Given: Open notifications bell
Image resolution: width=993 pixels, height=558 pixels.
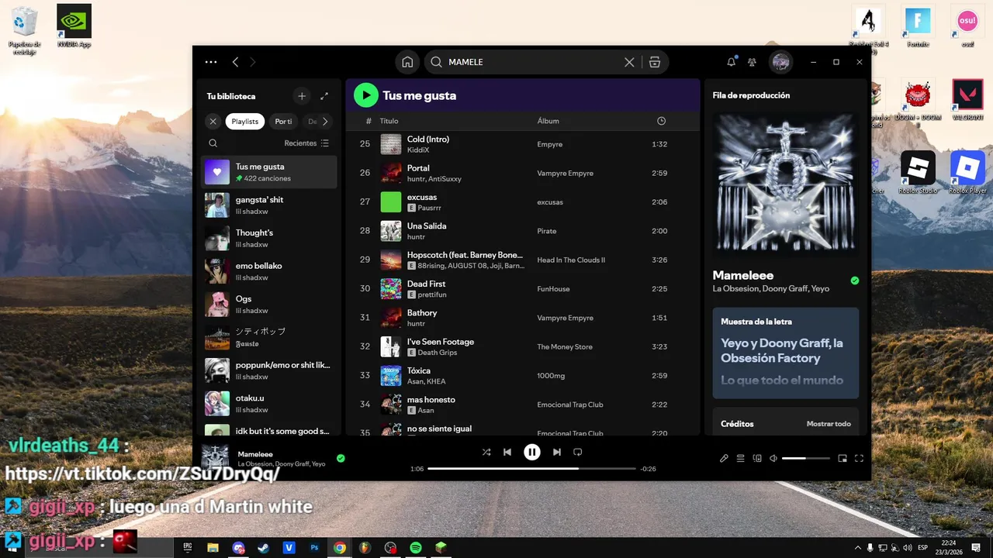Looking at the screenshot, I should tap(731, 62).
